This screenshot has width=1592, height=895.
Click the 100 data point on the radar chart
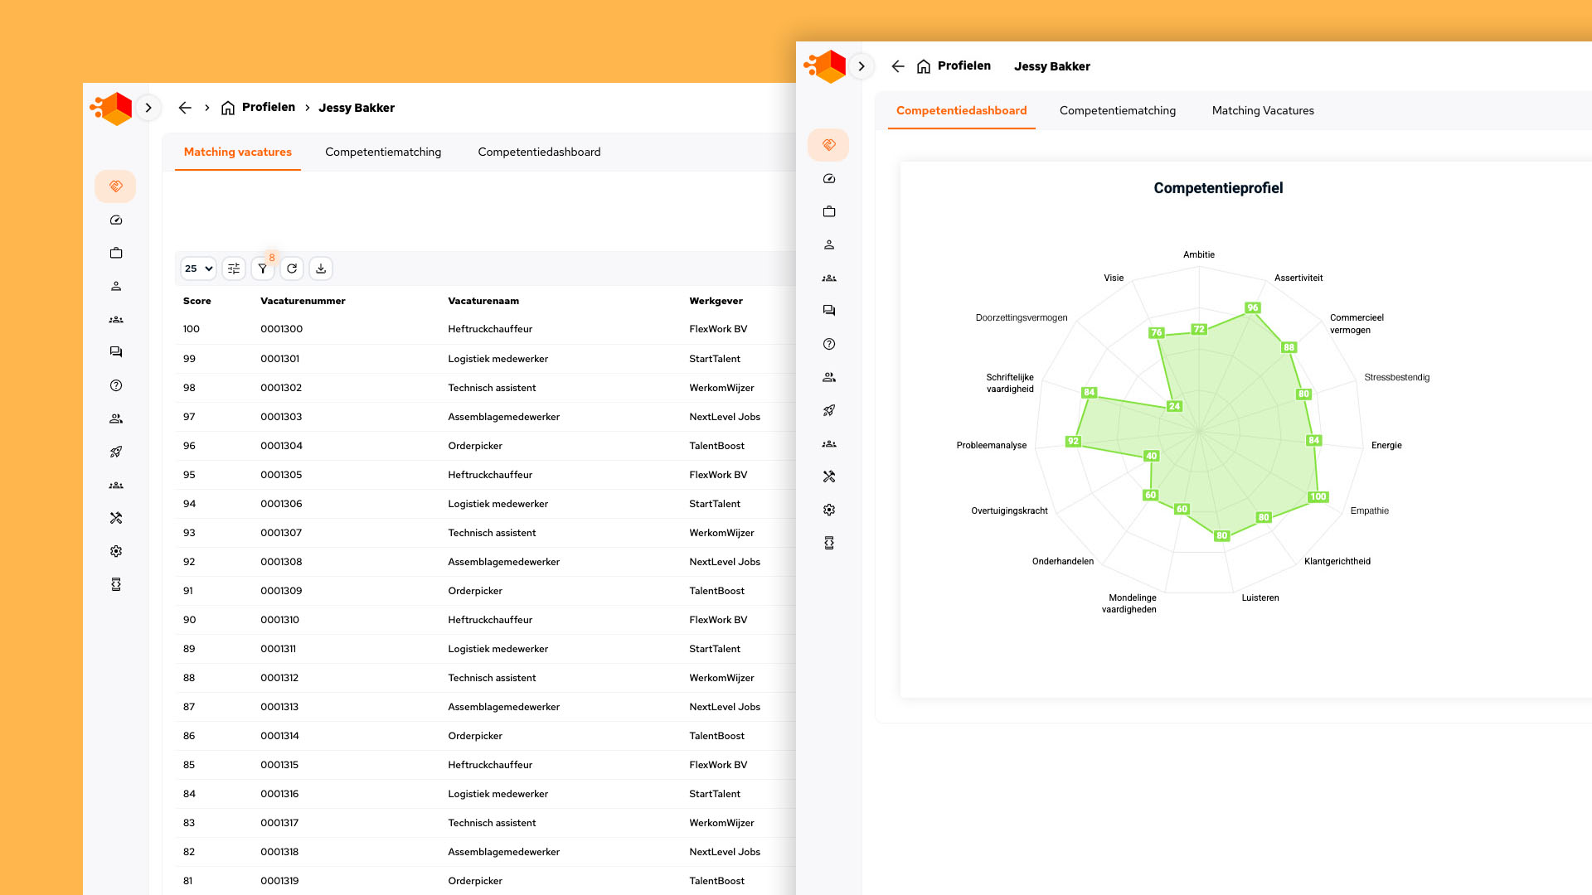pos(1318,497)
